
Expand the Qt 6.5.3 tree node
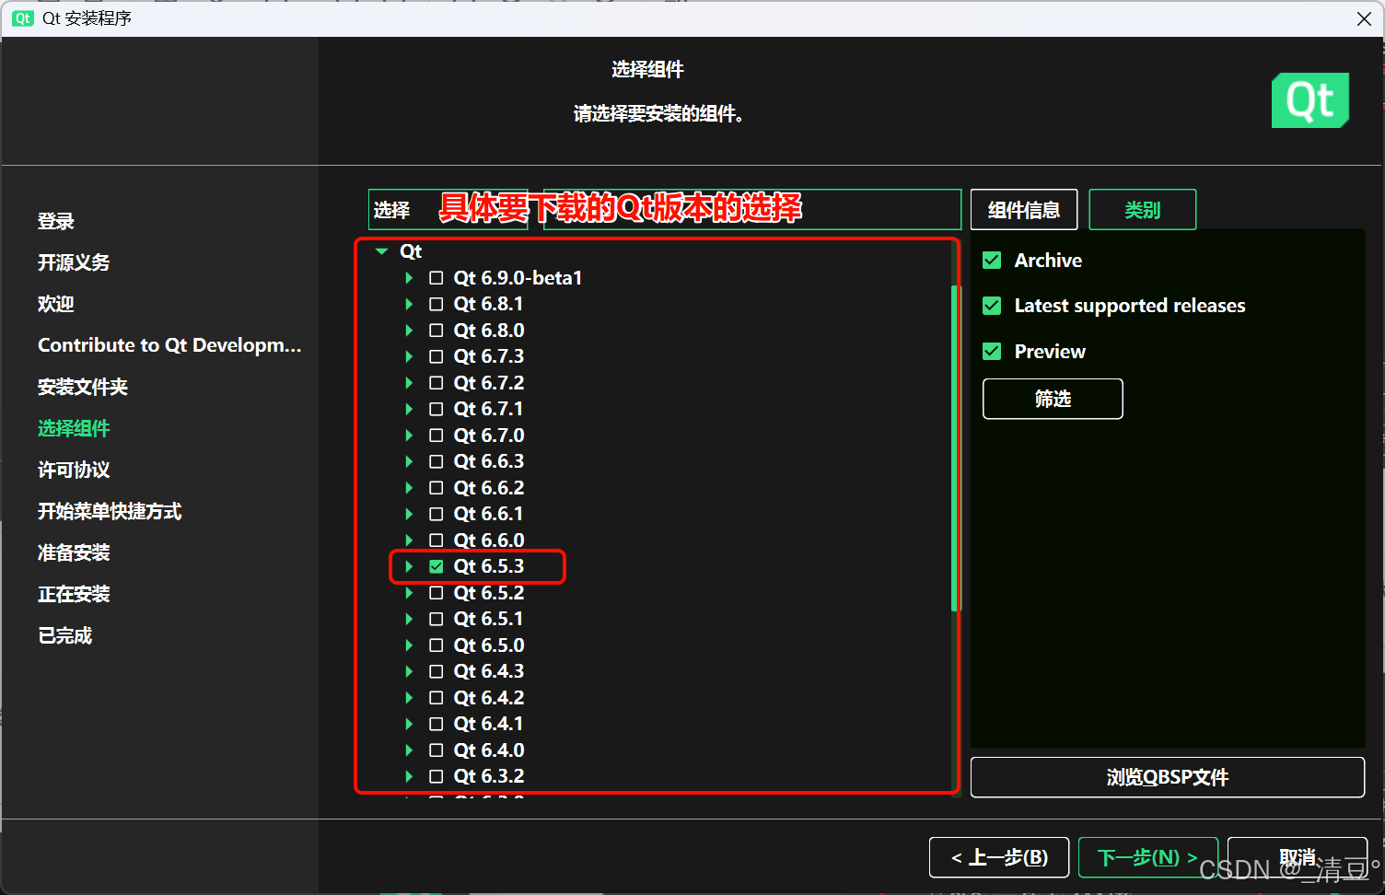pyautogui.click(x=410, y=566)
